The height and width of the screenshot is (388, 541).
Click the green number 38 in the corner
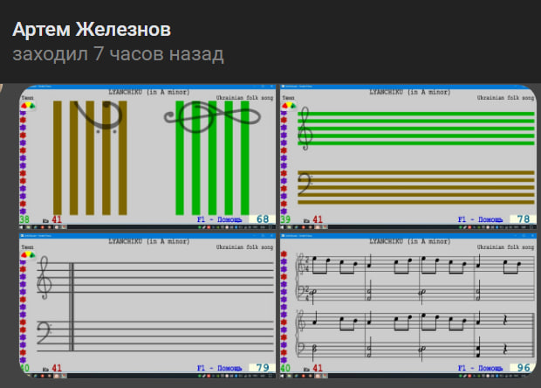[24, 219]
